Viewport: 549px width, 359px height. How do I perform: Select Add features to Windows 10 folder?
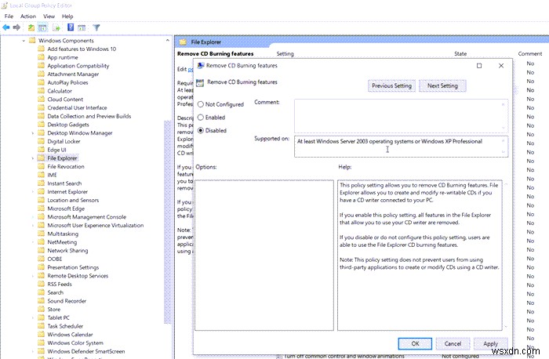82,49
